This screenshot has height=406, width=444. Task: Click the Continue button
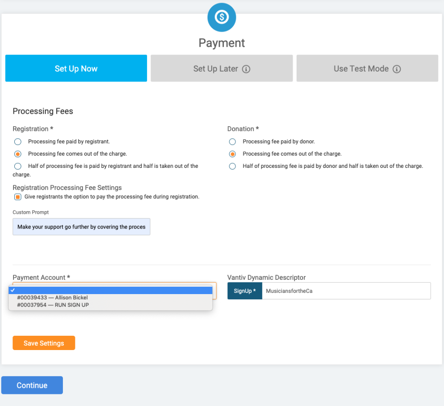(x=32, y=385)
